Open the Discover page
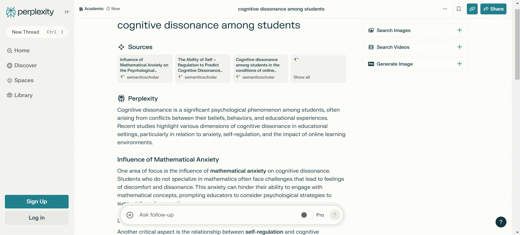This screenshot has height=235, width=520. point(22,66)
